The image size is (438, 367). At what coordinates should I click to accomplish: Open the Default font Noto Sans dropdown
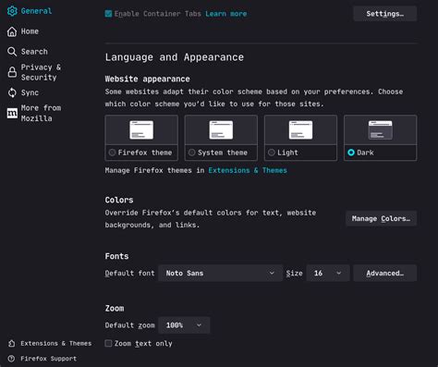tap(220, 273)
